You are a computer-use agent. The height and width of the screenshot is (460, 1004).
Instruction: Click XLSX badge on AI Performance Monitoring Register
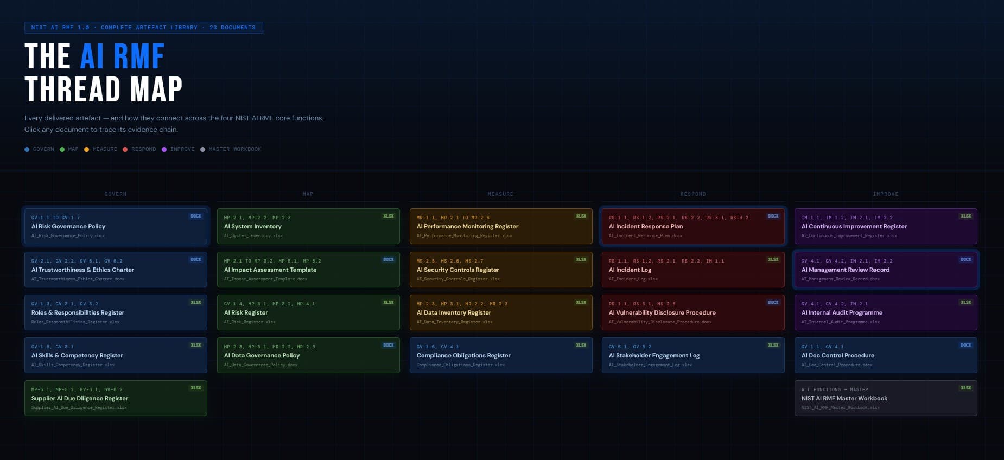[581, 216]
